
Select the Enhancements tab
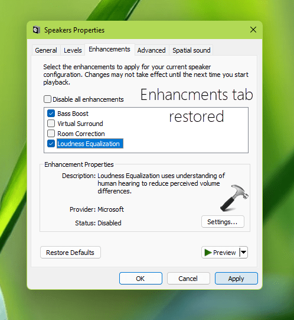(x=109, y=49)
